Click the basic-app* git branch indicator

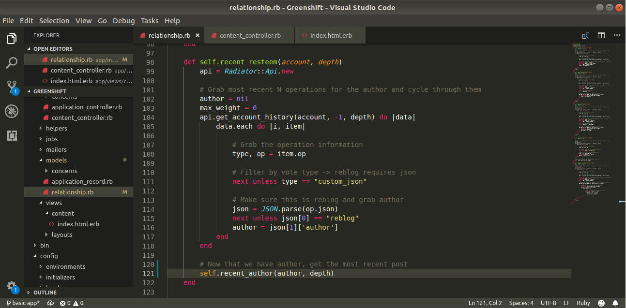(23, 303)
